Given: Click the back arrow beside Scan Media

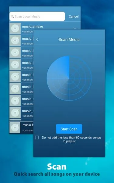Looking at the screenshot, I should pos(37,40).
